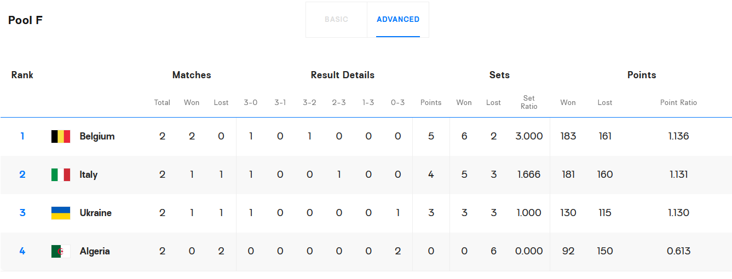Click the Italy flag icon
The height and width of the screenshot is (279, 732).
pos(61,175)
